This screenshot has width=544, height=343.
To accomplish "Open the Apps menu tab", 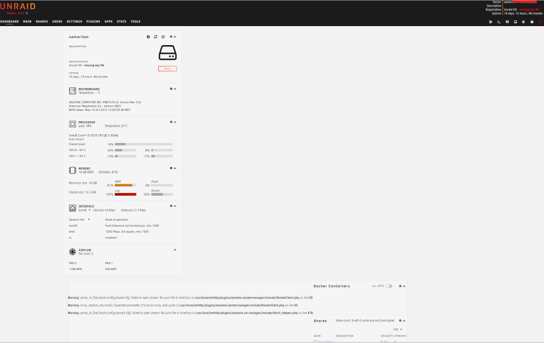I will pos(109,22).
